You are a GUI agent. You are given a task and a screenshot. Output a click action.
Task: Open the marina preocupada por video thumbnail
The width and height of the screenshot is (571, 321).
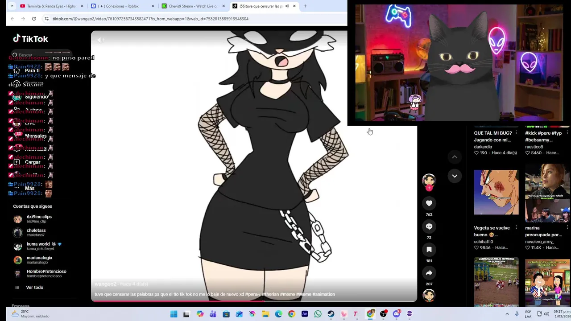547,193
